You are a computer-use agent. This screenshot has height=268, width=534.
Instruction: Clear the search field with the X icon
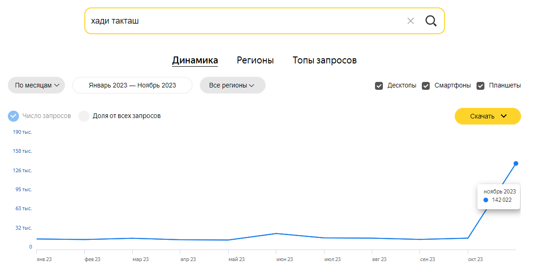point(410,21)
